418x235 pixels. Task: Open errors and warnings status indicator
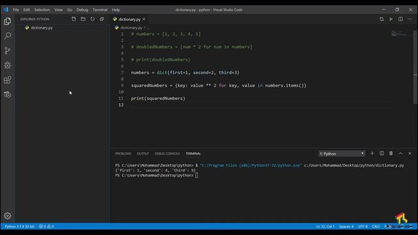coord(46,227)
